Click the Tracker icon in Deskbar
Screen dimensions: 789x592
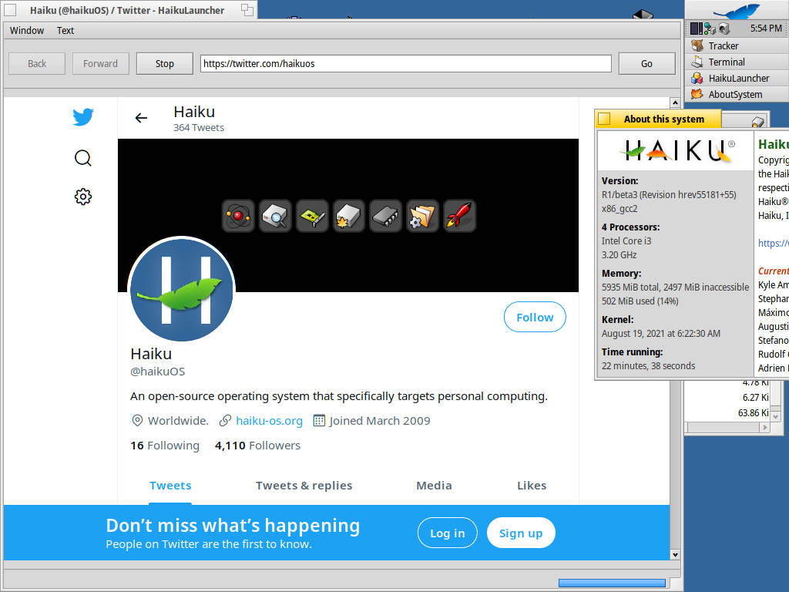tap(697, 45)
